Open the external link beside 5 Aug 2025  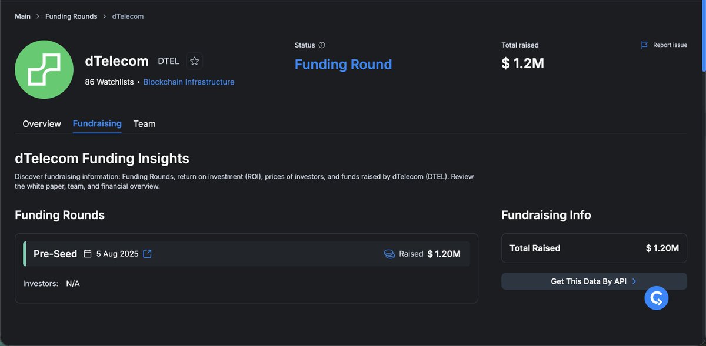tap(146, 253)
